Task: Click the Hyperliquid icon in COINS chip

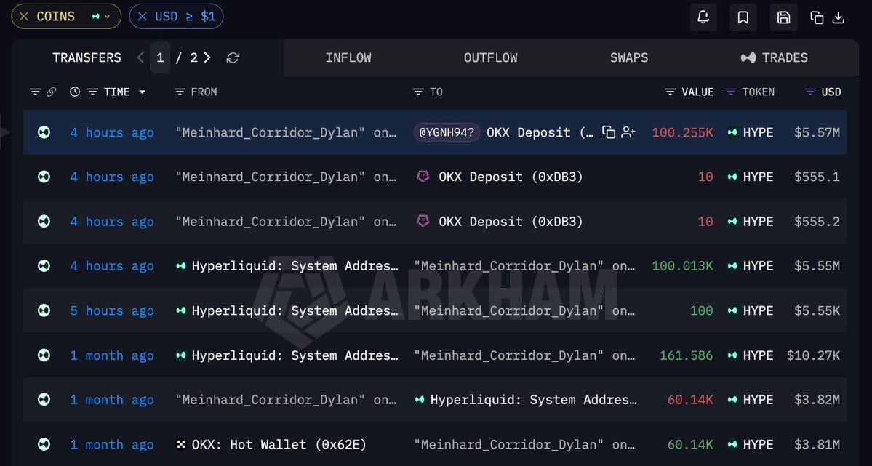Action: 96,17
